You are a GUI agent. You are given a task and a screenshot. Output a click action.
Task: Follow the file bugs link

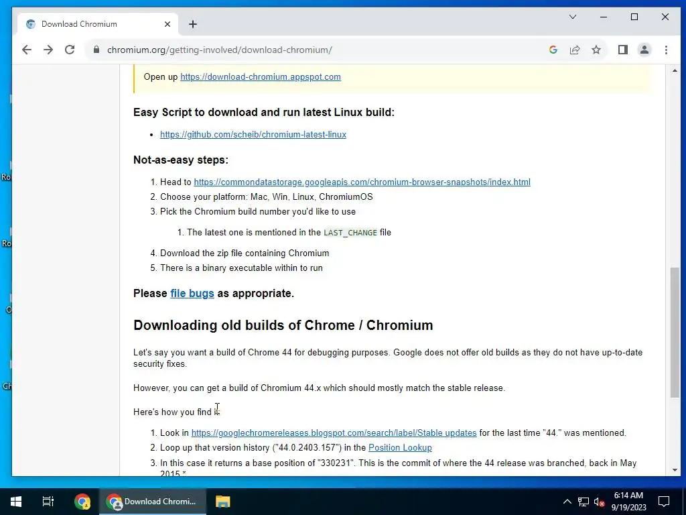(192, 294)
